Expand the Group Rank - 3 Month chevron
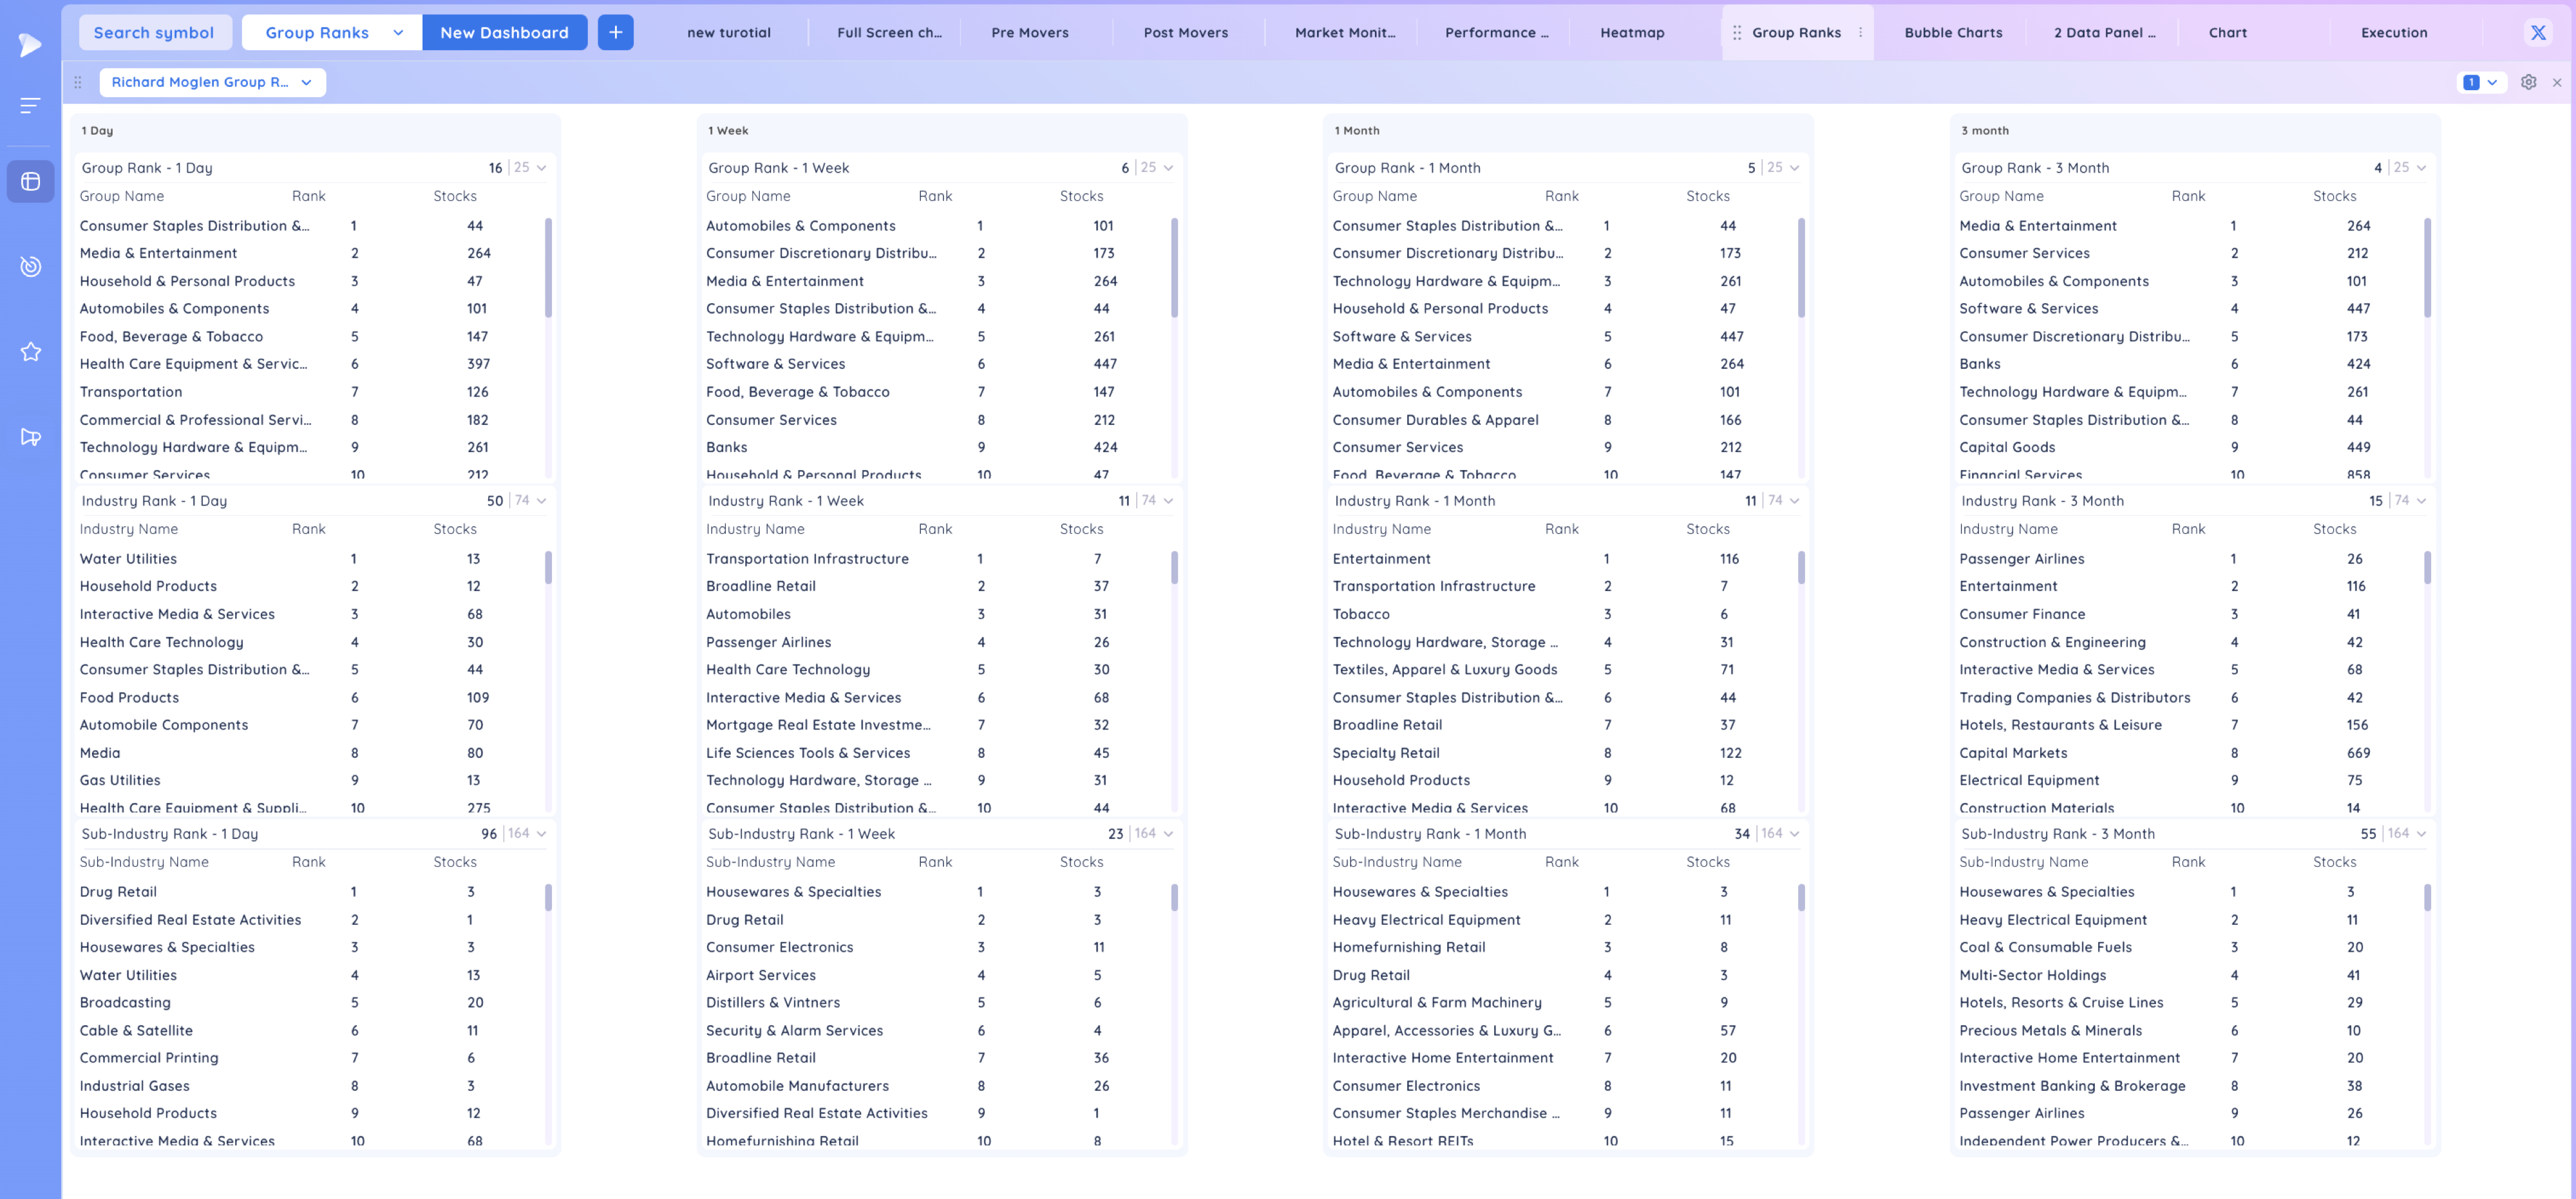Viewport: 2576px width, 1199px height. pos(2421,168)
